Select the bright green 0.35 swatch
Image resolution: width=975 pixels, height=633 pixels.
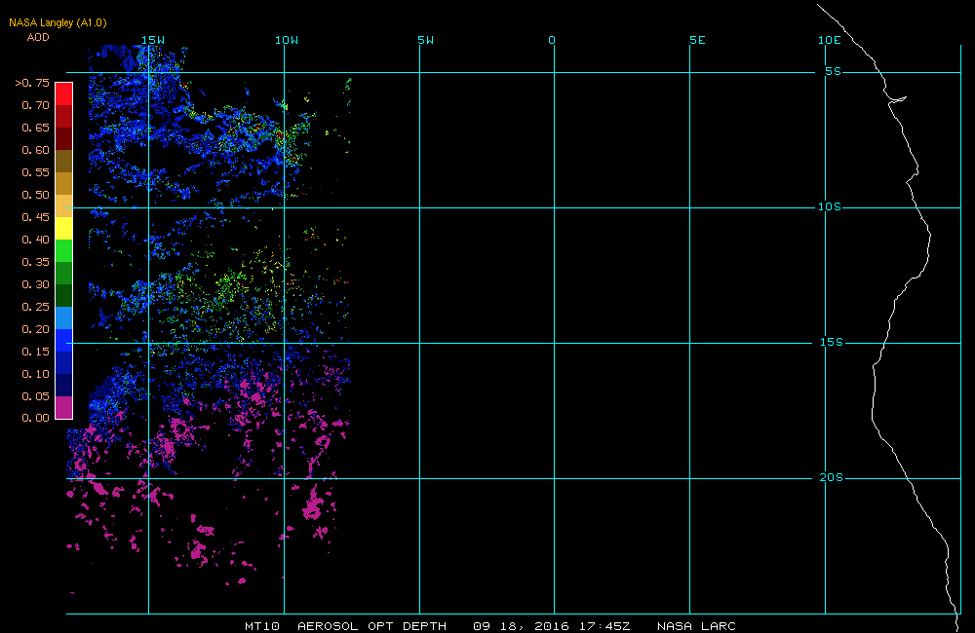64,250
